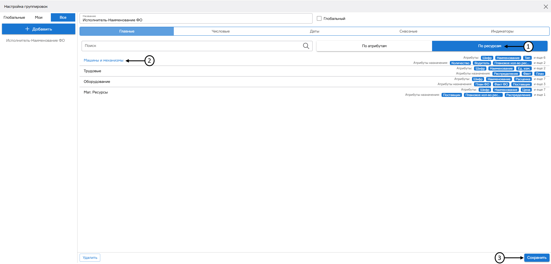Choose the Трудовые resource row
Screen dimensions: 551x264
tap(93, 71)
